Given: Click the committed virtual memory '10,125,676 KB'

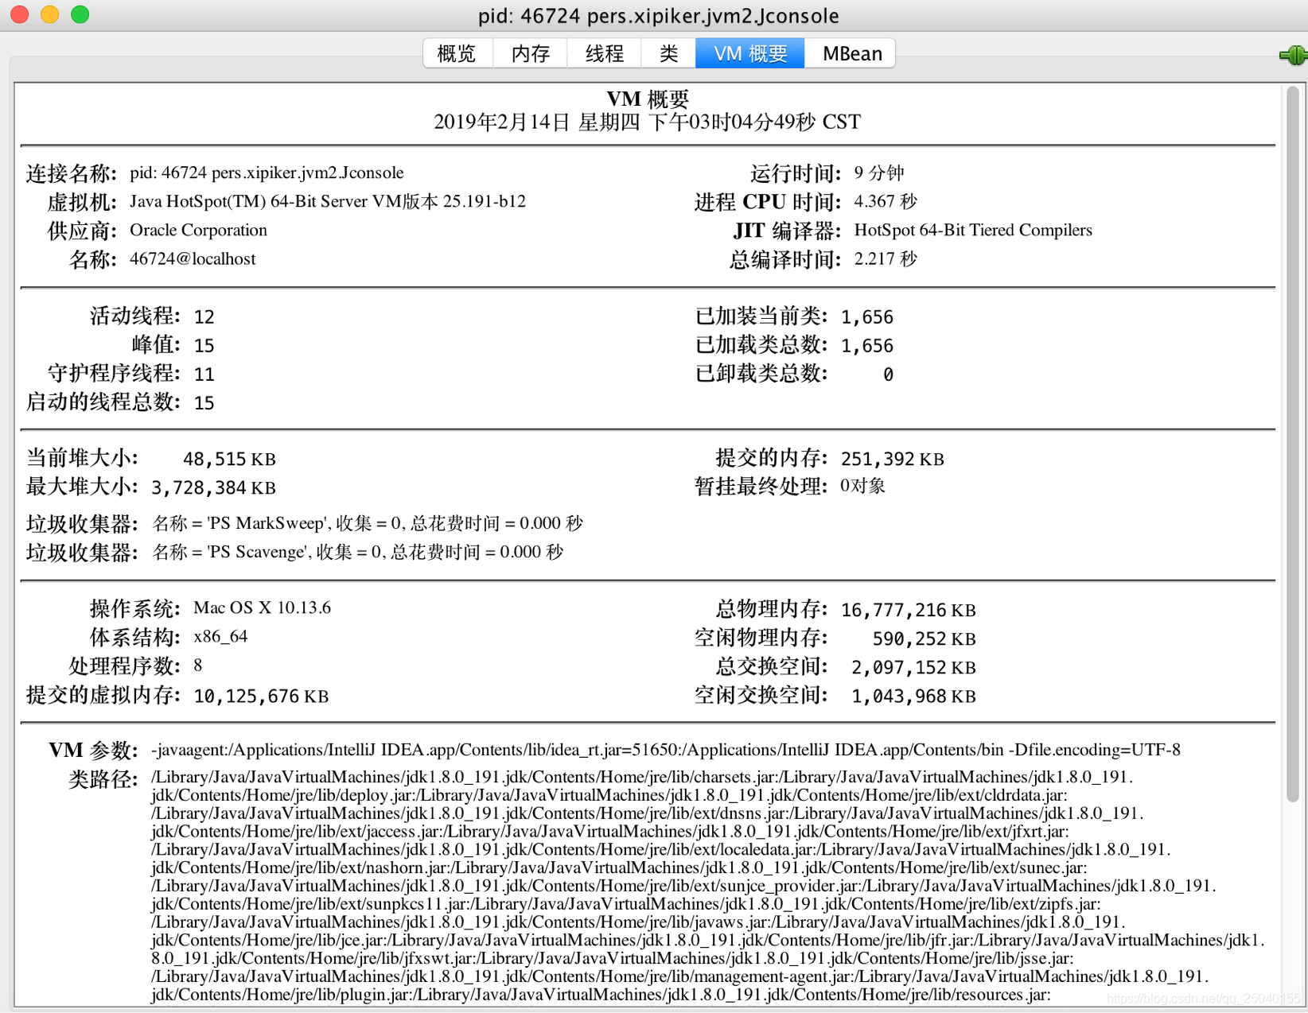Looking at the screenshot, I should [x=261, y=696].
